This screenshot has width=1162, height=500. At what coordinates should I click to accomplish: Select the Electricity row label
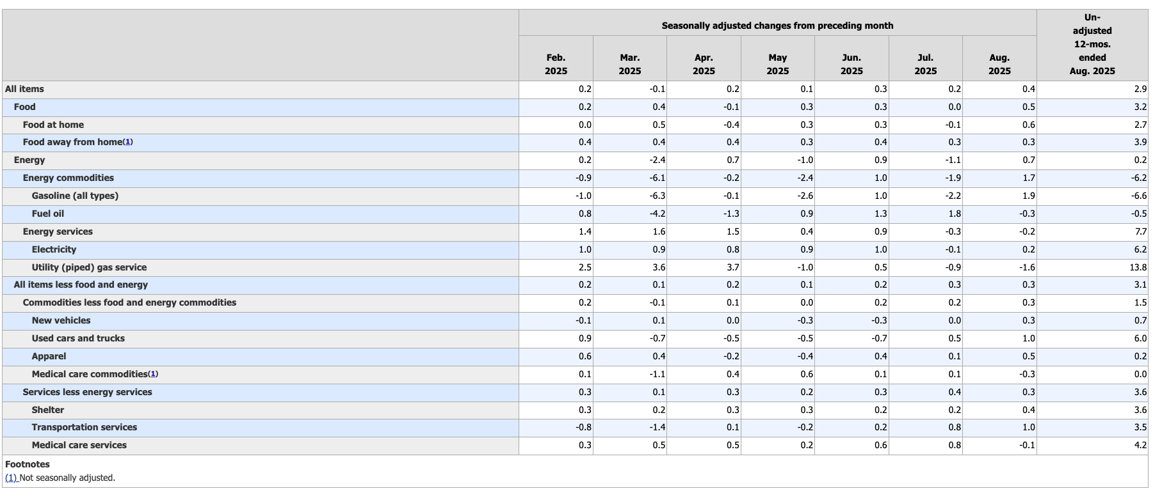(x=54, y=249)
